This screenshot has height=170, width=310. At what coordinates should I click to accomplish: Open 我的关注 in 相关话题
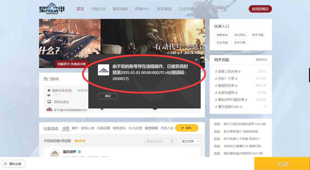[261, 60]
